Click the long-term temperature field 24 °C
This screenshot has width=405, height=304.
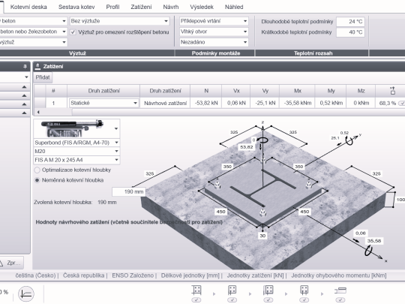350,22
